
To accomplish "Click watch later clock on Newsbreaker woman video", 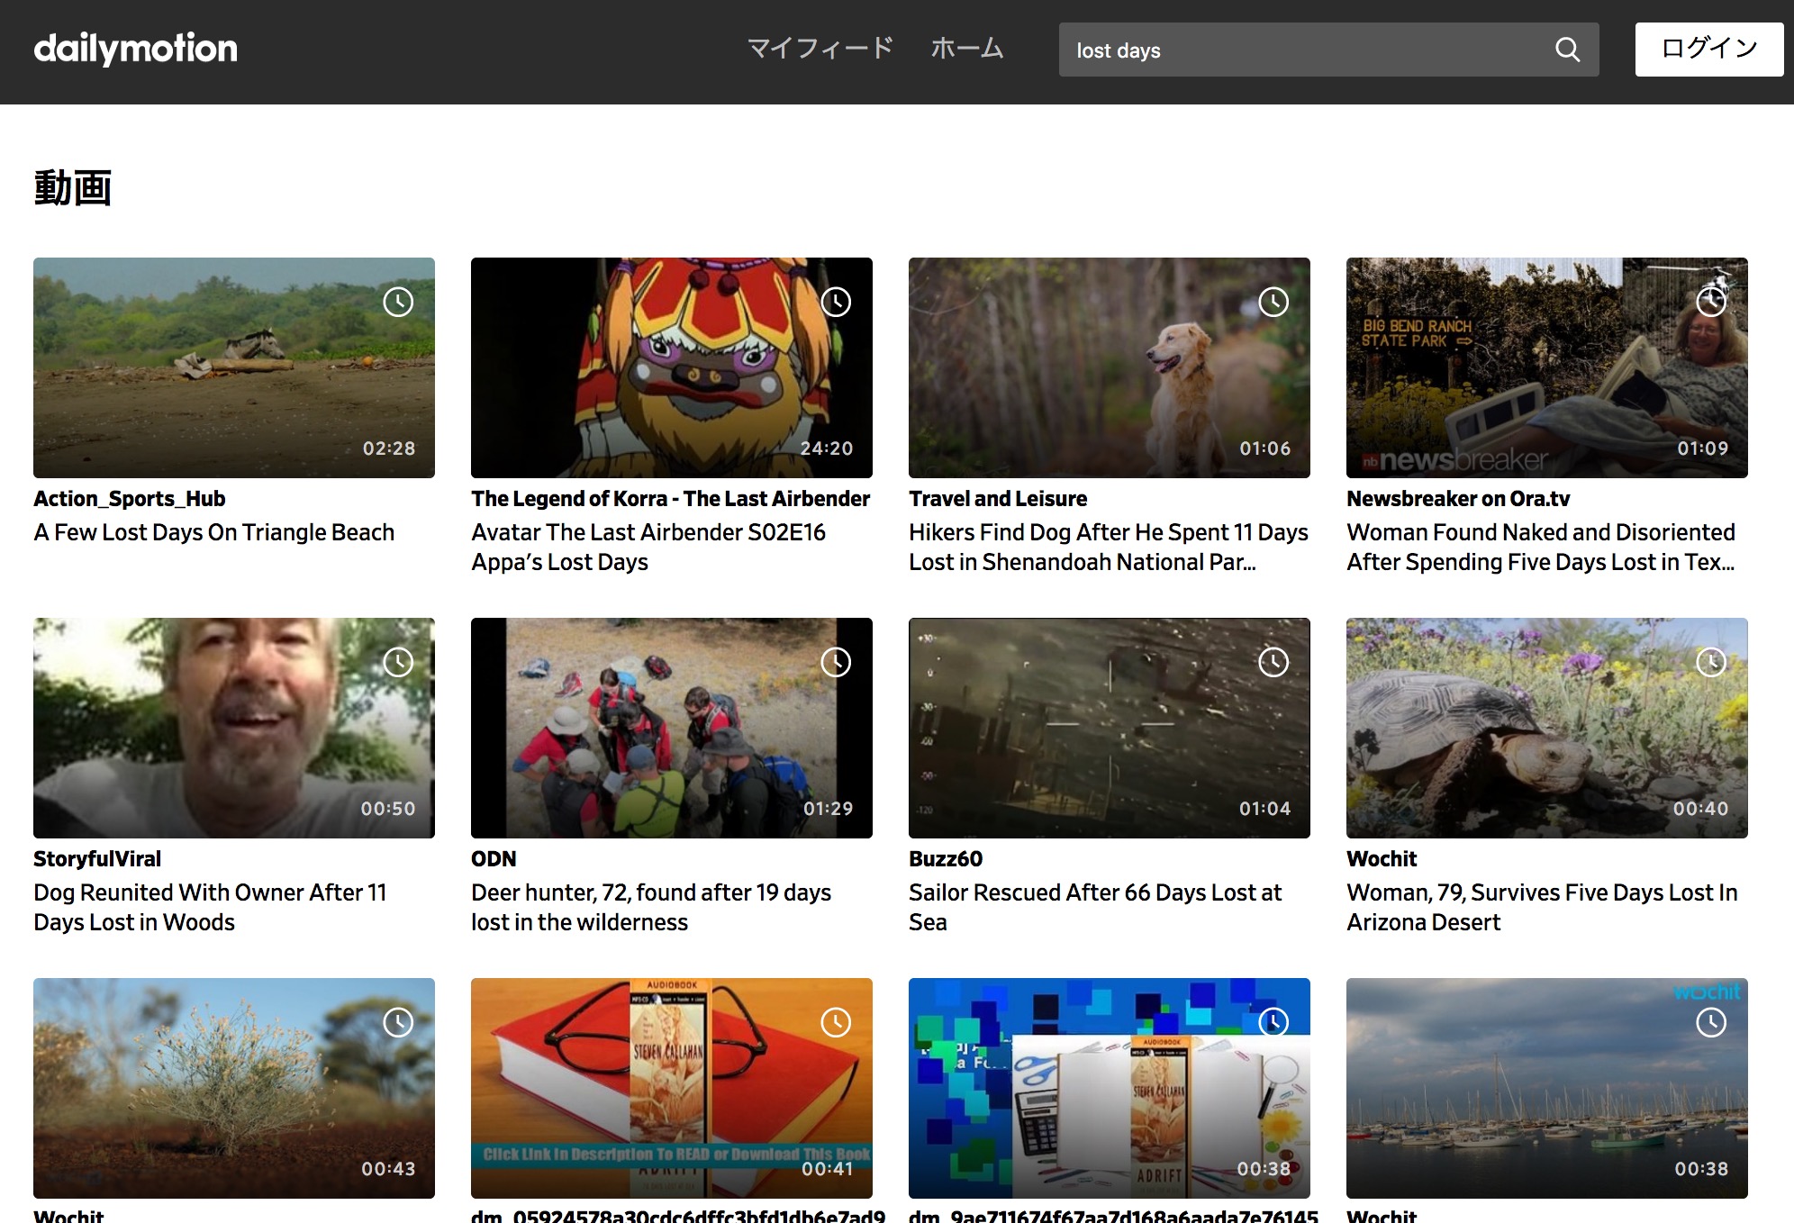I will pyautogui.click(x=1711, y=302).
